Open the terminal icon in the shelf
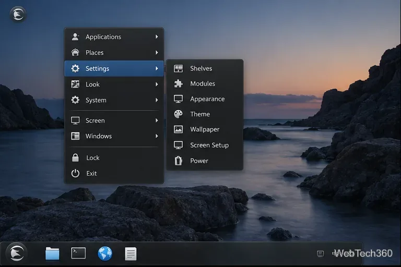 pyautogui.click(x=78, y=253)
